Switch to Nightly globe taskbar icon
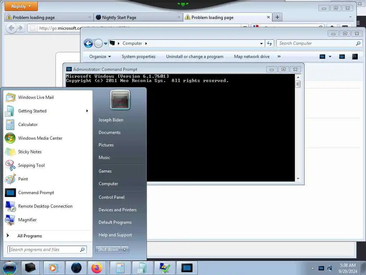366x275 pixels. click(x=76, y=268)
